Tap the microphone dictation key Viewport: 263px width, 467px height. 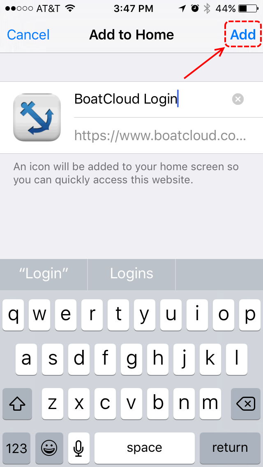point(78,448)
